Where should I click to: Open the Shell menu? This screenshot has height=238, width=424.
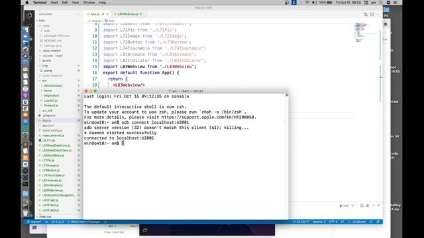click(54, 3)
